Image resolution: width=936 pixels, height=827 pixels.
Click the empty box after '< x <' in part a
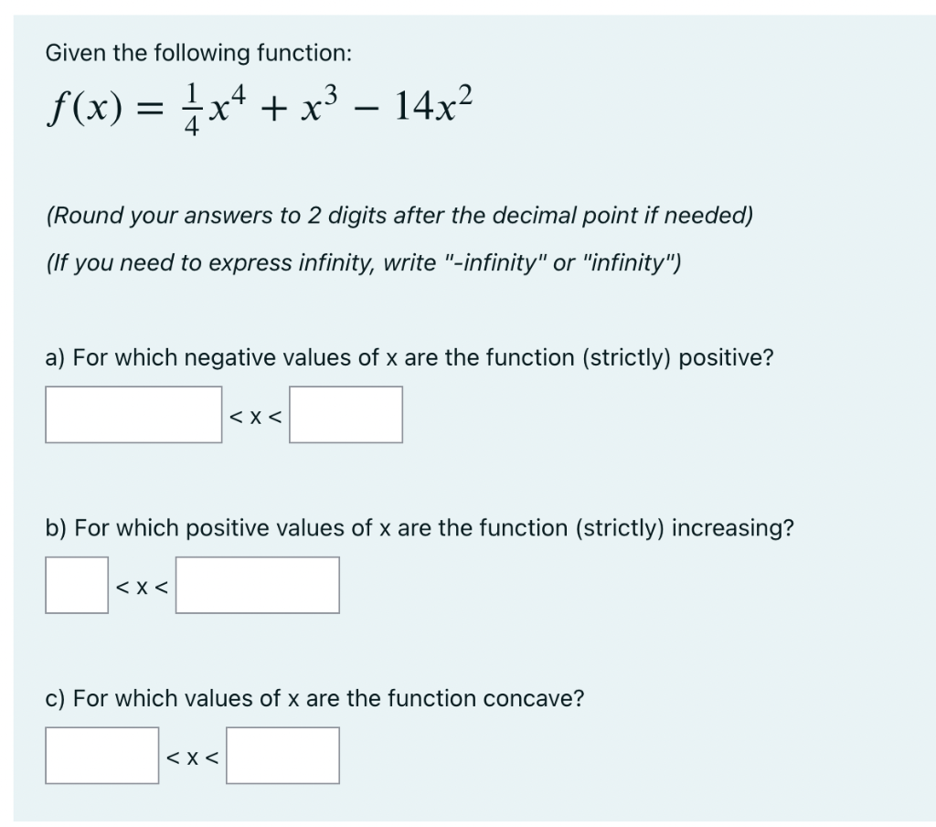pos(346,415)
